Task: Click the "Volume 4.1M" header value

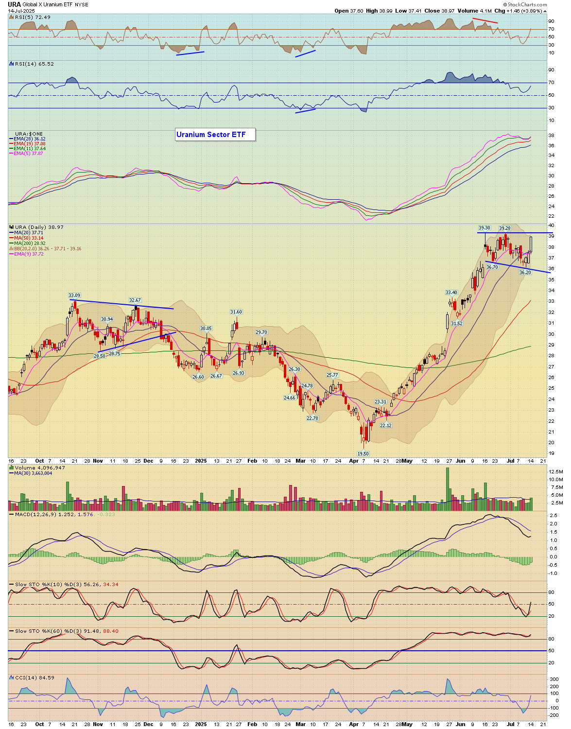Action: click(475, 11)
